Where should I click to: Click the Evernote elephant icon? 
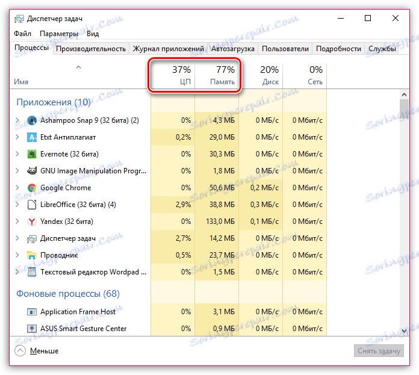pyautogui.click(x=32, y=154)
